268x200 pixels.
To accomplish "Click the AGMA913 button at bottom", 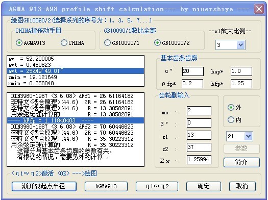I will click(106, 186).
